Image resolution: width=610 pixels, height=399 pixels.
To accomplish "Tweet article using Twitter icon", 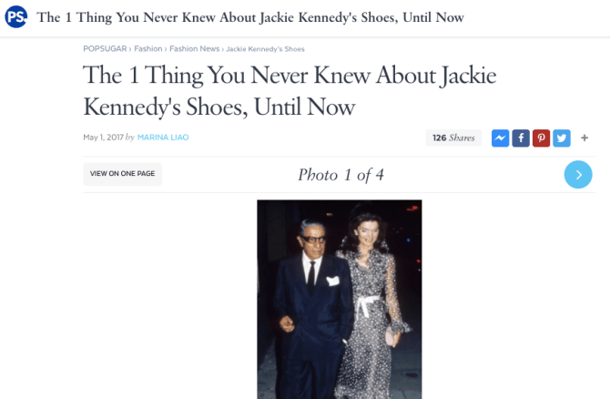I will [x=562, y=138].
